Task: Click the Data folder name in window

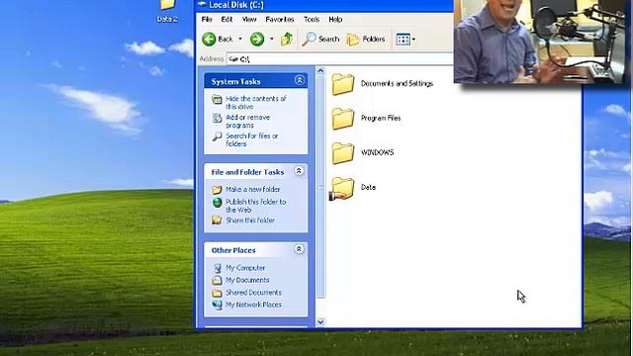Action: 368,187
